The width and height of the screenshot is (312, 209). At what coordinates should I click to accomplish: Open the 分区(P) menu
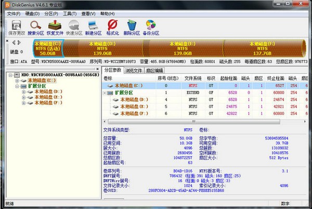tap(51, 14)
